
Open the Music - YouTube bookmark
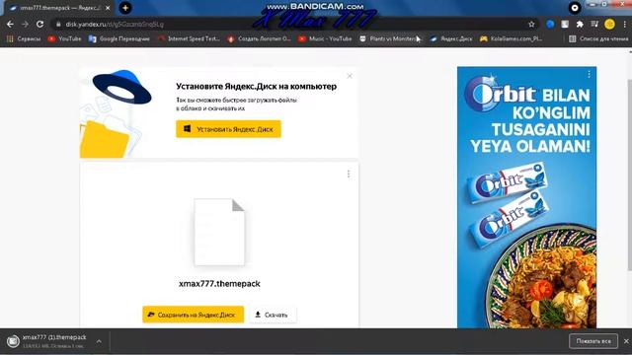coord(325,39)
